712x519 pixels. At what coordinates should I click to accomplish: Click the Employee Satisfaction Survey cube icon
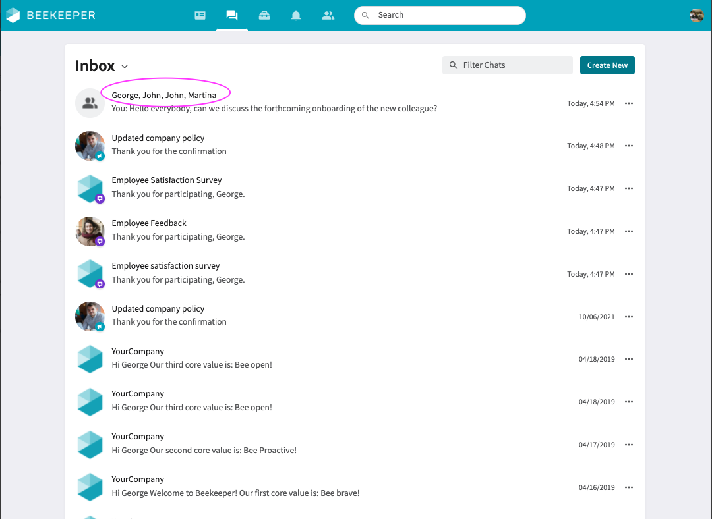coord(90,188)
